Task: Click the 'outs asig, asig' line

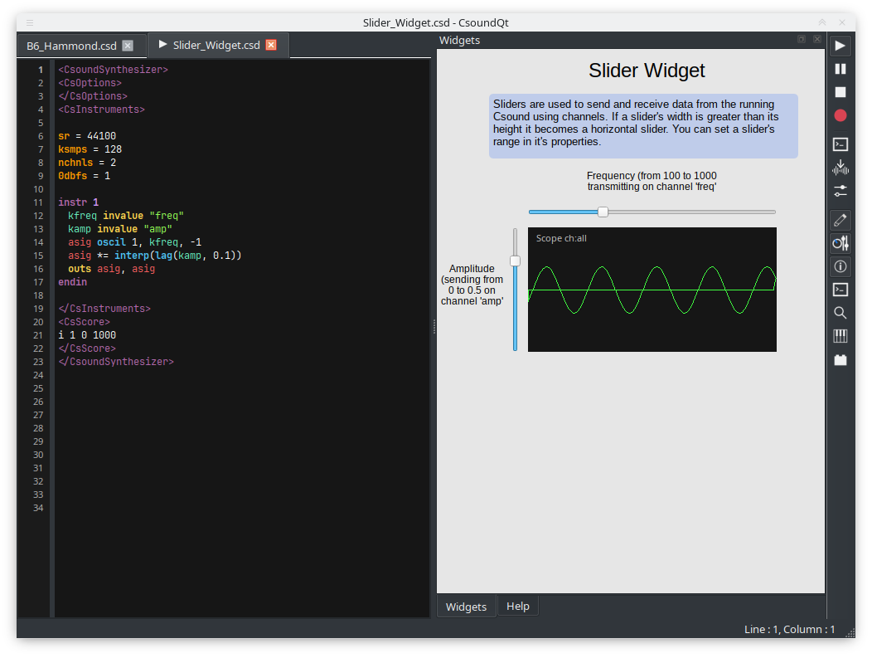Action: click(x=111, y=269)
